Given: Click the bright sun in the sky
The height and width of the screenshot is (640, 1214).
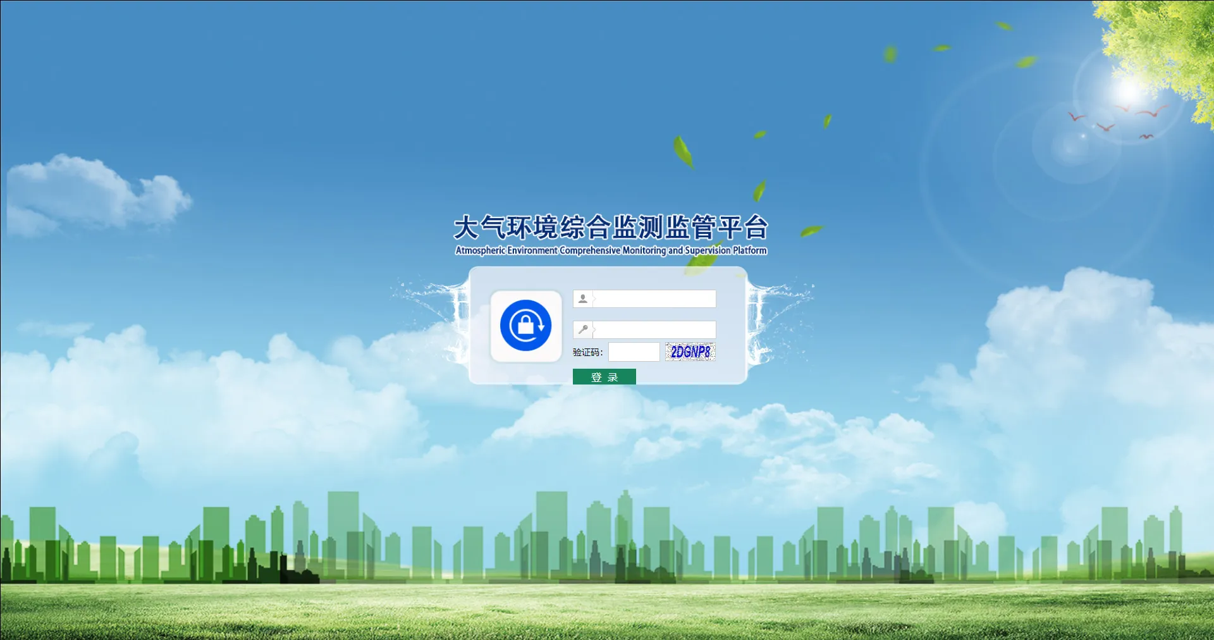Looking at the screenshot, I should tap(1129, 90).
